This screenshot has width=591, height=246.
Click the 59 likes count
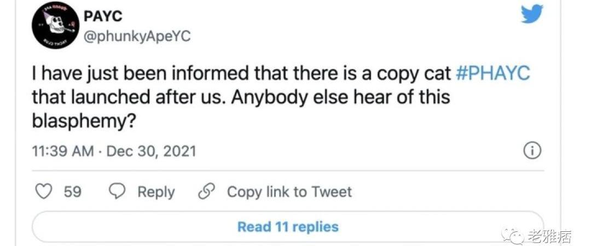coord(73,192)
